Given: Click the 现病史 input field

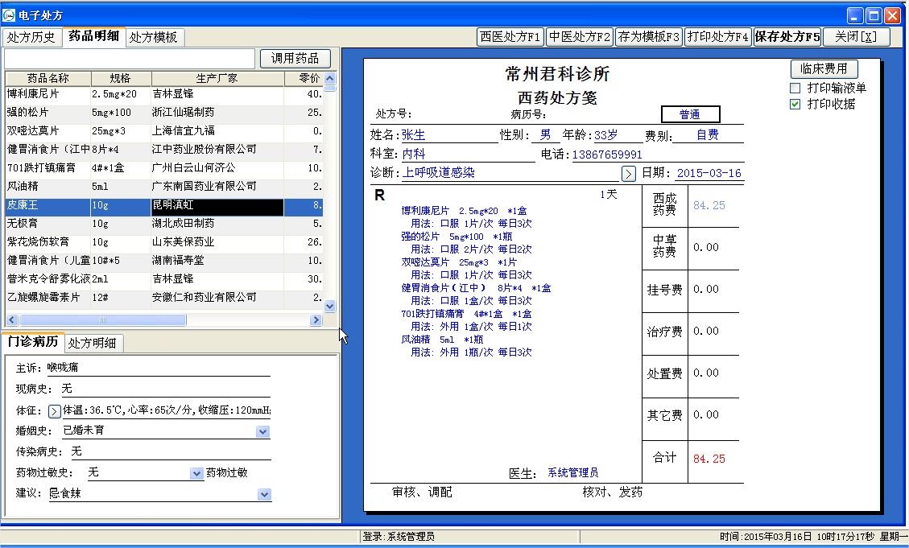Looking at the screenshot, I should point(165,389).
